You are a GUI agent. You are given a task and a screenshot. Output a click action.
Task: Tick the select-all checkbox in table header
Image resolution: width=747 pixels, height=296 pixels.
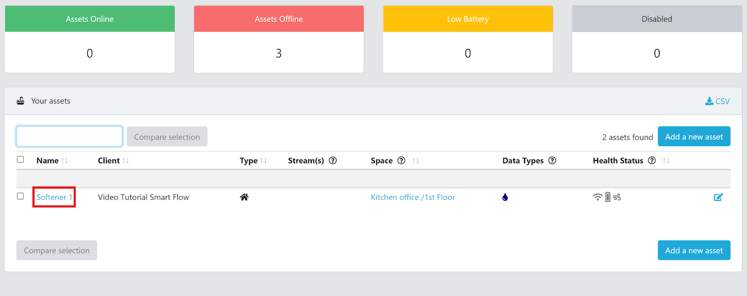coord(21,159)
